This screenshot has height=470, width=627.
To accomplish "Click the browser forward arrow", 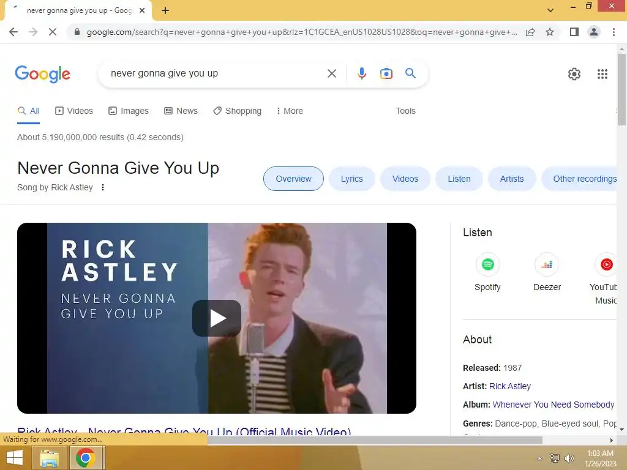I will [x=33, y=32].
